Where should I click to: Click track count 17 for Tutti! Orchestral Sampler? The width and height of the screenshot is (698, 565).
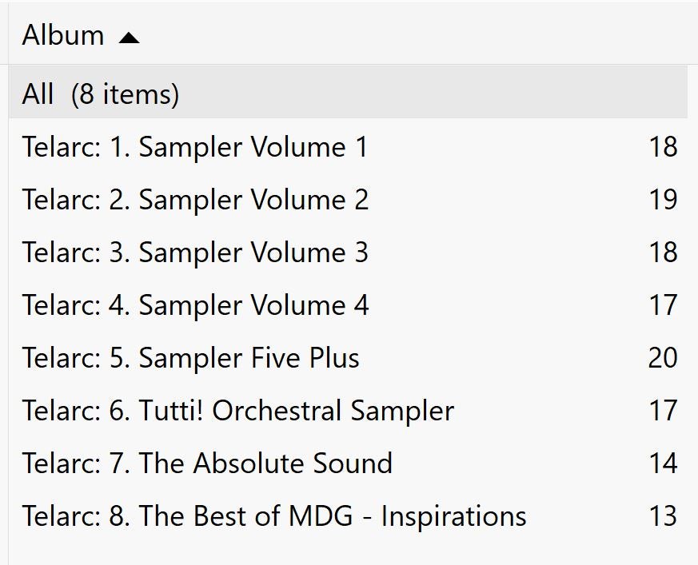pyautogui.click(x=663, y=411)
